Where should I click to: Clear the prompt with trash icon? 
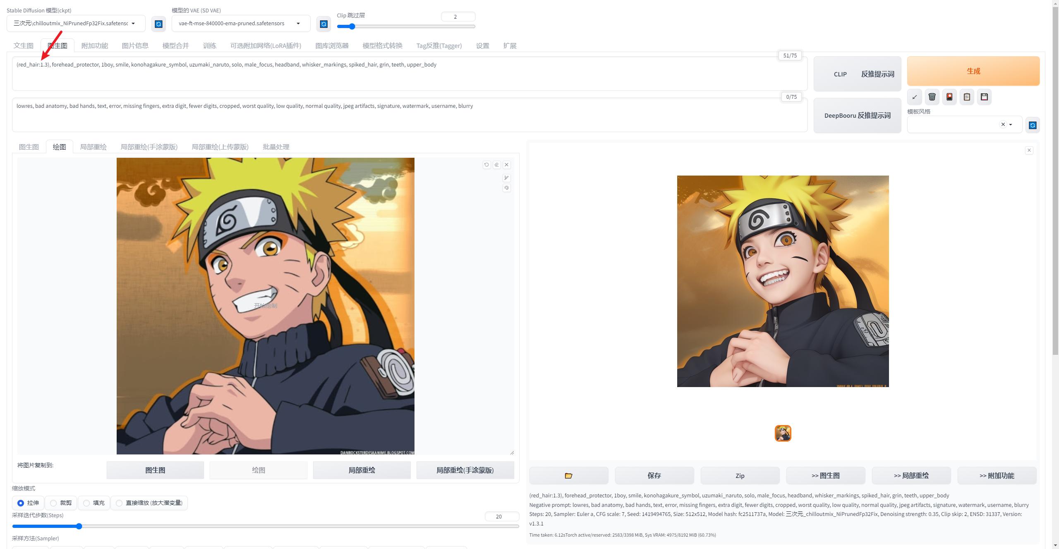pyautogui.click(x=932, y=97)
